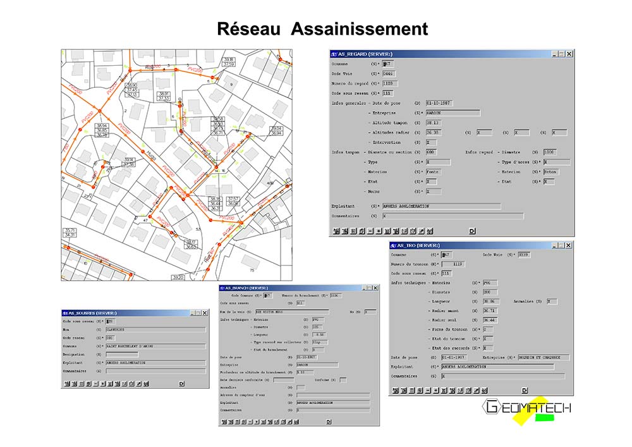This screenshot has height=447, width=632.
Task: Select the Nom de la voie field in AS_BRANCH
Action: tap(292, 312)
